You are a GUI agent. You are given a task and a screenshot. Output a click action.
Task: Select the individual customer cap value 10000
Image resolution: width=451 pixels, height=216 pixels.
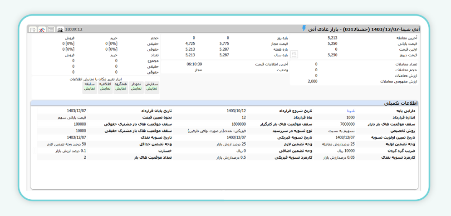(x=81, y=131)
